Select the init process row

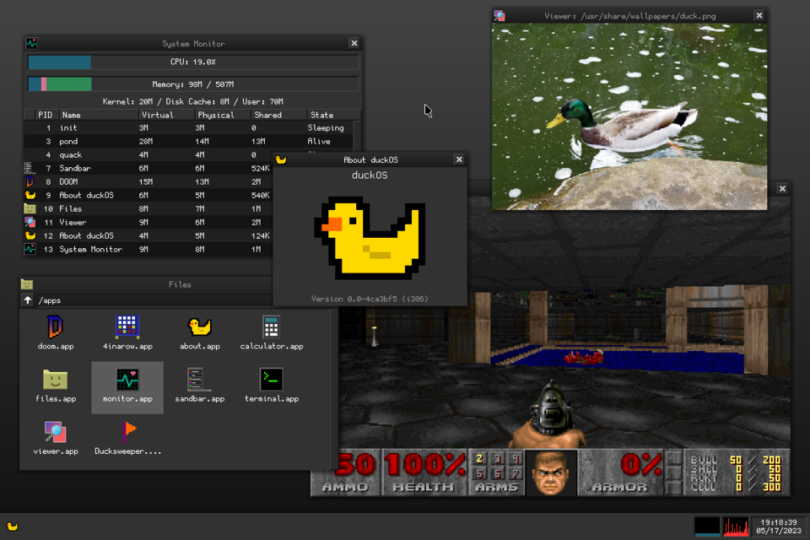[188, 127]
